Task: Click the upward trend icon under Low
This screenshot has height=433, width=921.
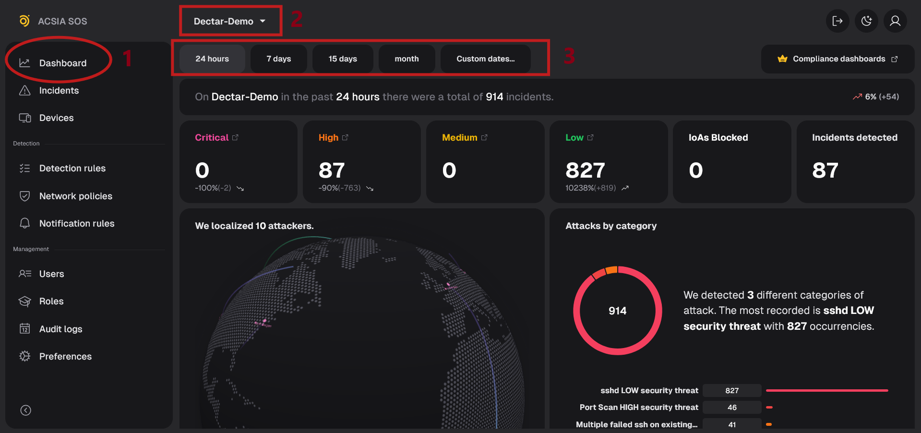Action: 625,188
